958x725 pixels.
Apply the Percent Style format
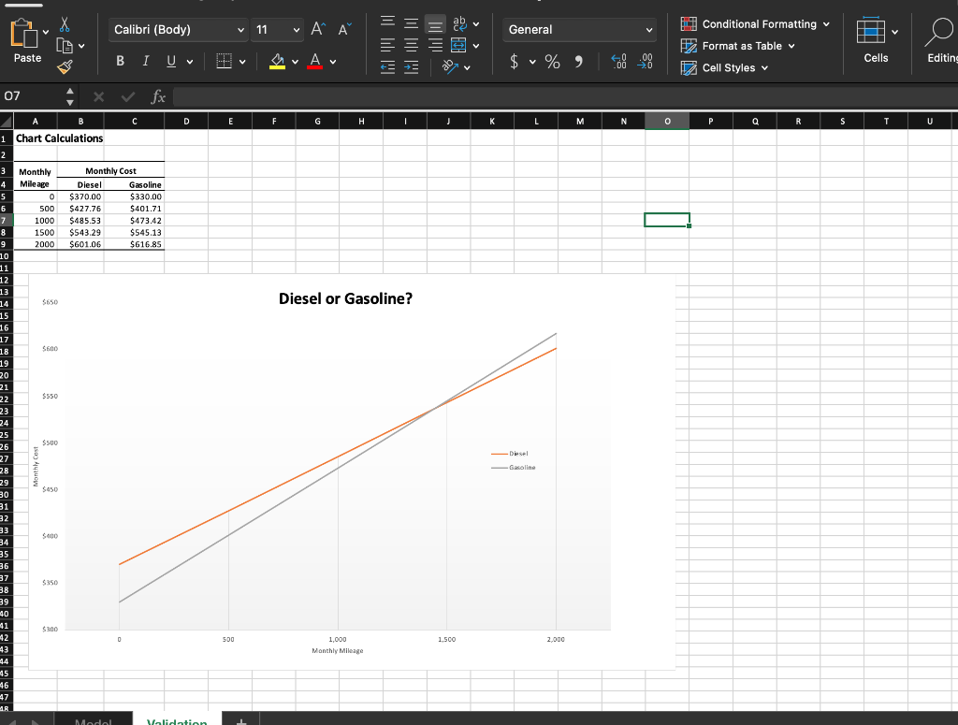551,60
